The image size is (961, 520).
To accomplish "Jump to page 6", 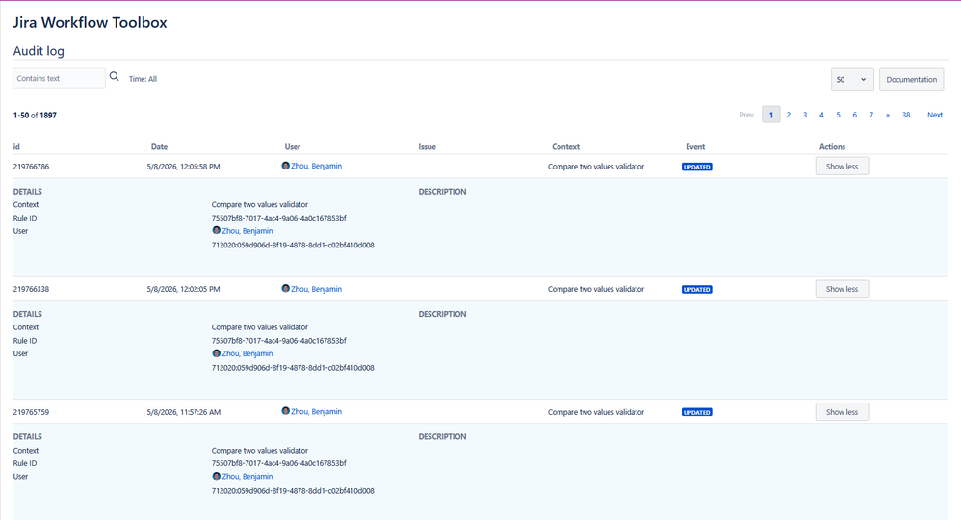I will coord(854,115).
